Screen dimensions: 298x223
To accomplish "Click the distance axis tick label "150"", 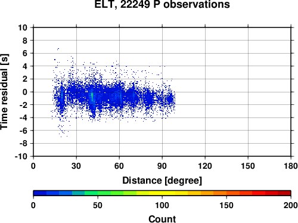I will [248, 166].
